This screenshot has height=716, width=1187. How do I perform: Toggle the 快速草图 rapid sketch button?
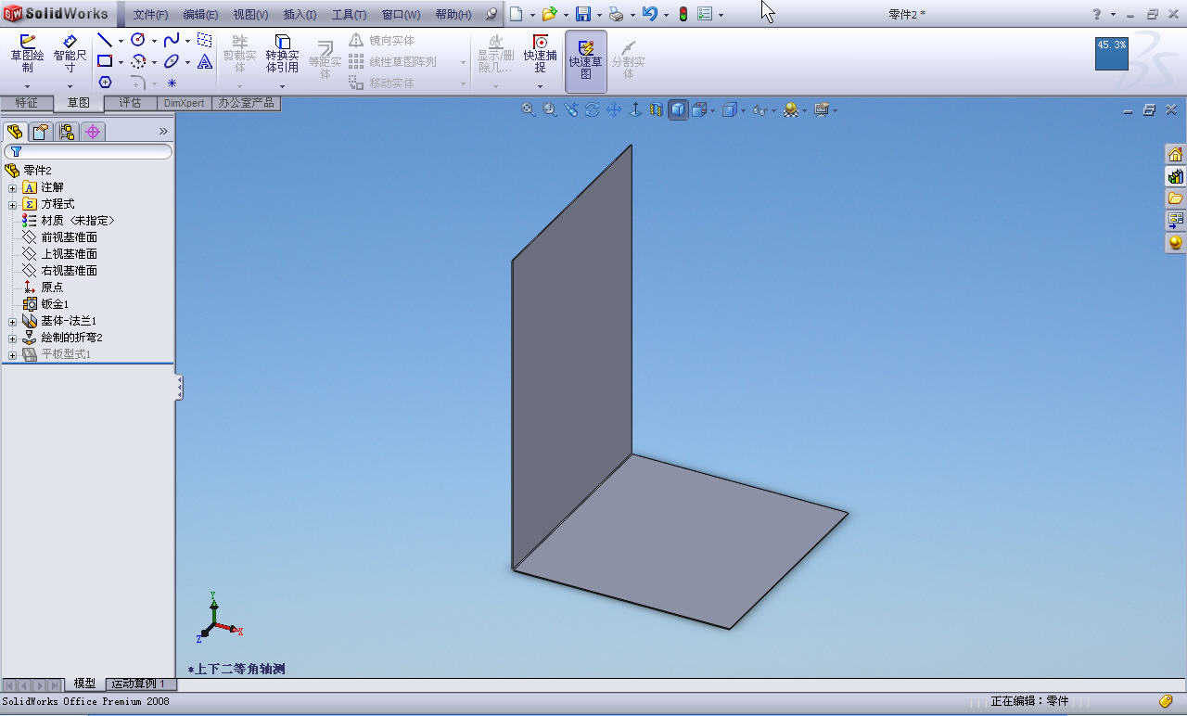pos(586,61)
